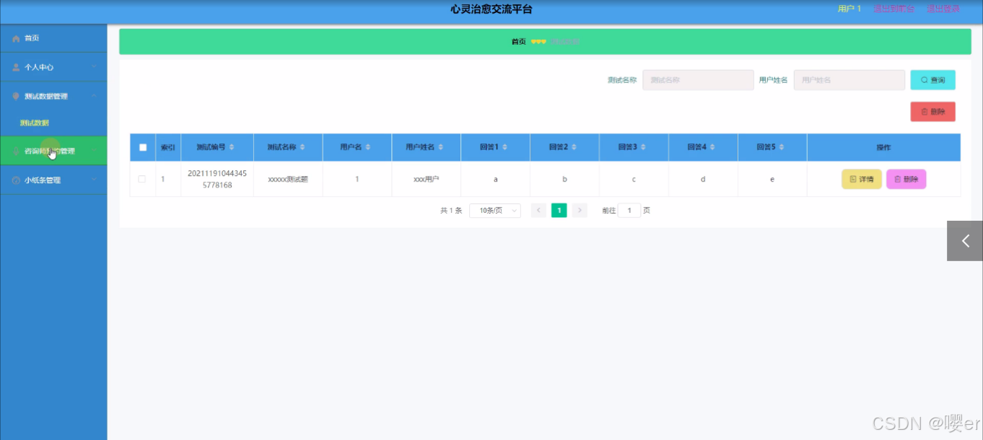The width and height of the screenshot is (983, 440).
Task: Expand the 咨询师预约管理 menu chevron
Action: coord(95,151)
